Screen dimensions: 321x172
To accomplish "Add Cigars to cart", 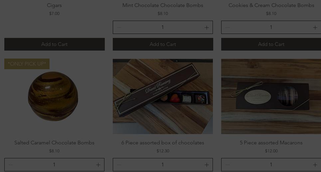I will point(55,44).
